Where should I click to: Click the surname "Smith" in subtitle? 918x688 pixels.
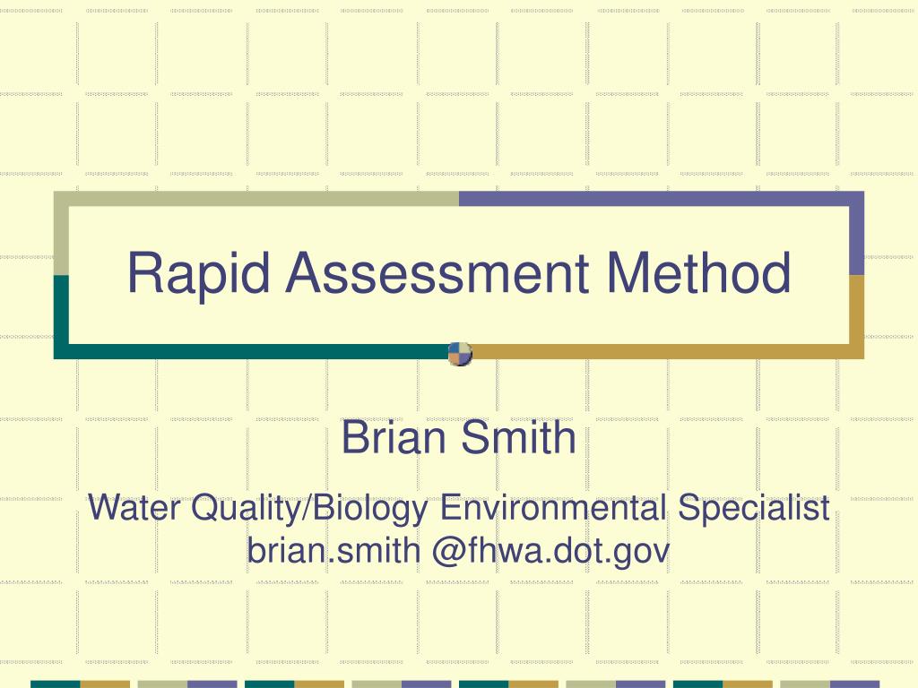coord(519,436)
